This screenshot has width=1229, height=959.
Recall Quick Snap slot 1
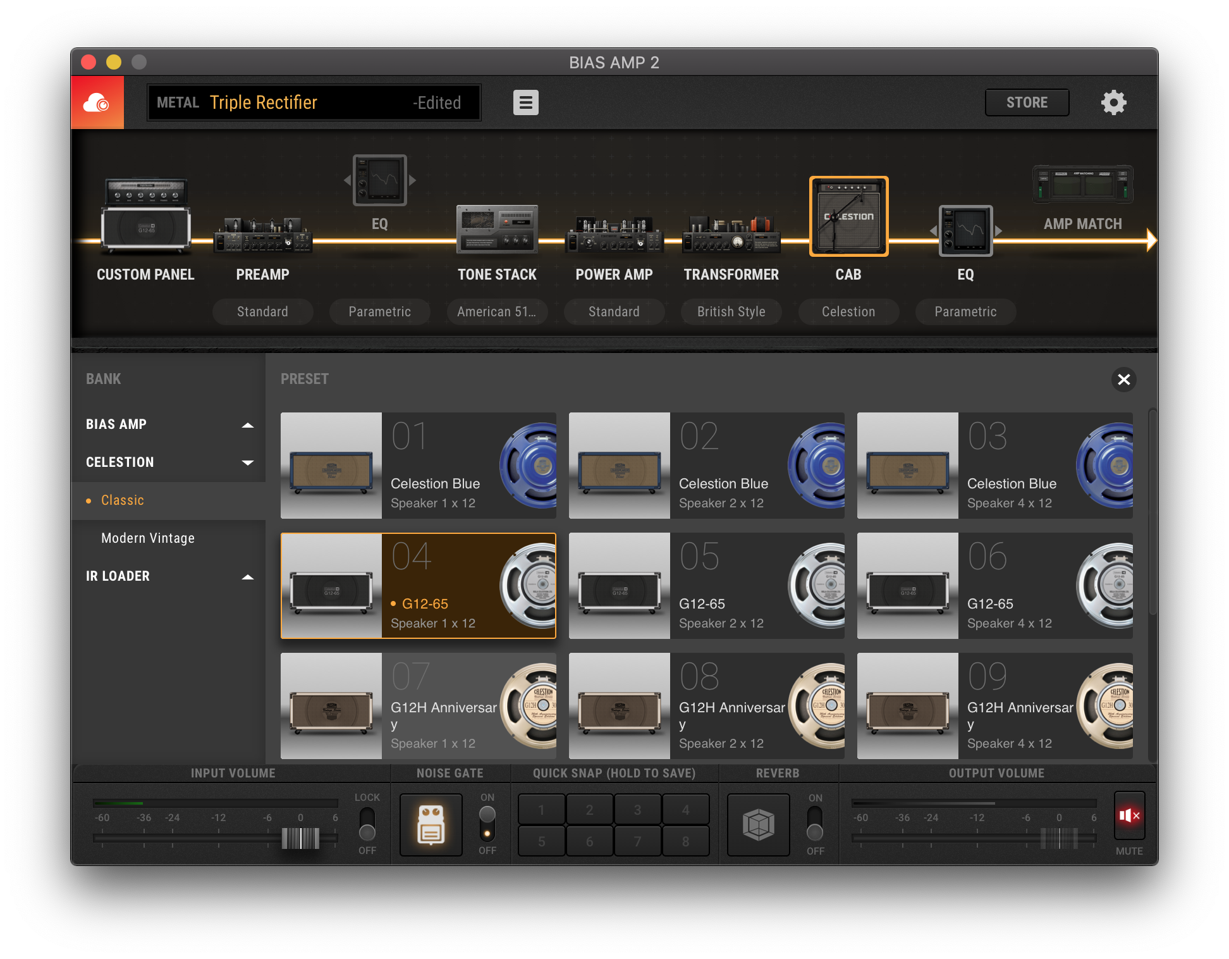[x=542, y=810]
